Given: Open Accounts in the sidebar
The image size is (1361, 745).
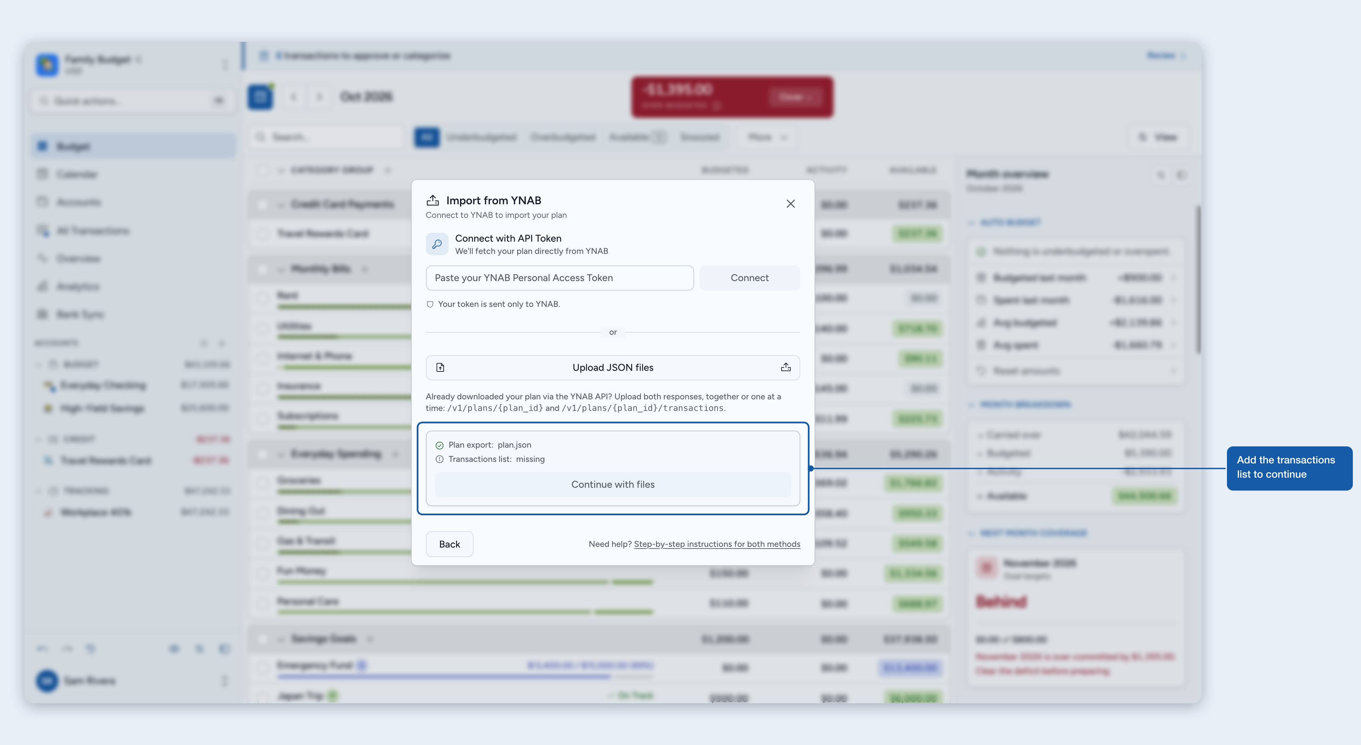Looking at the screenshot, I should [133, 202].
